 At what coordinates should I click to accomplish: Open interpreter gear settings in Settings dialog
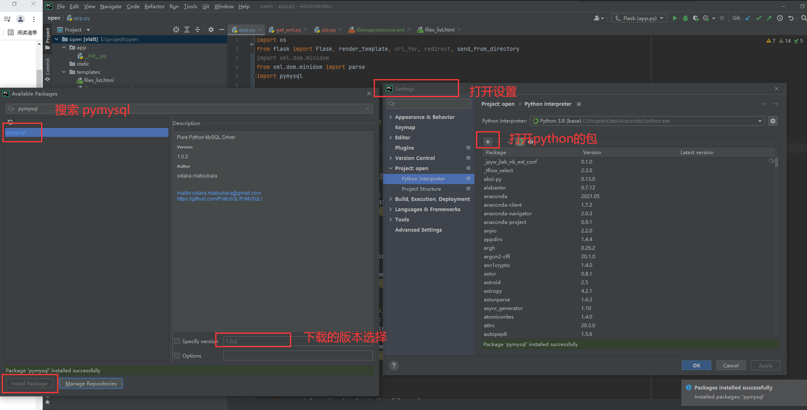click(773, 121)
